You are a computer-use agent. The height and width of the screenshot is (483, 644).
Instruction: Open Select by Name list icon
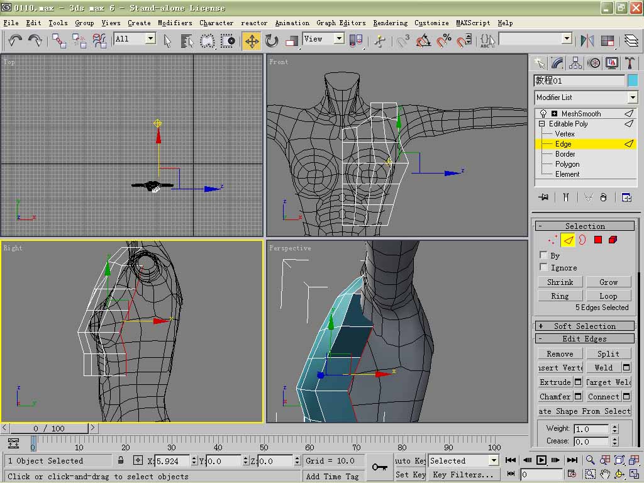click(x=187, y=40)
